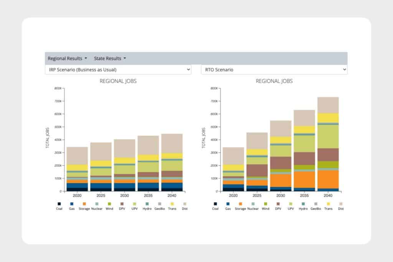Click Gas legend swatch in IRP chart
The width and height of the screenshot is (393, 262).
click(72, 204)
